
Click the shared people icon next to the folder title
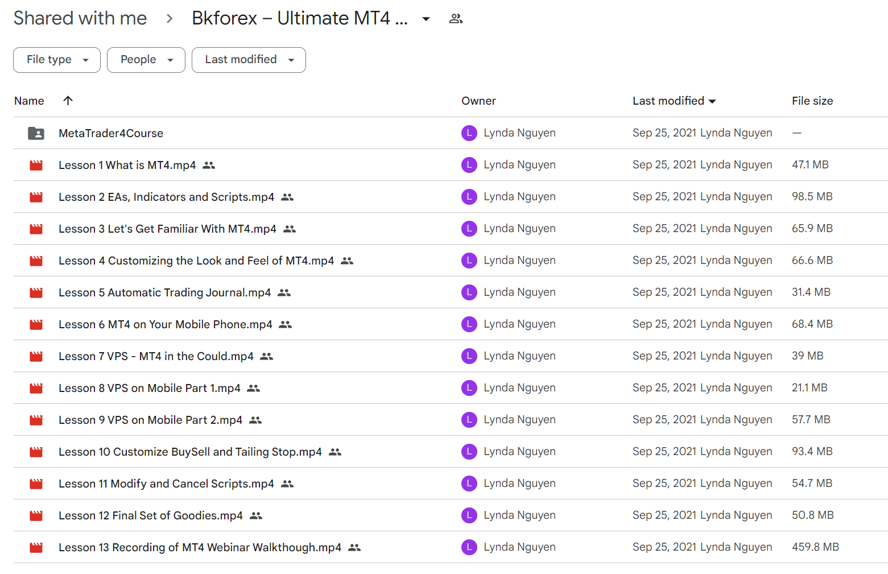click(456, 19)
